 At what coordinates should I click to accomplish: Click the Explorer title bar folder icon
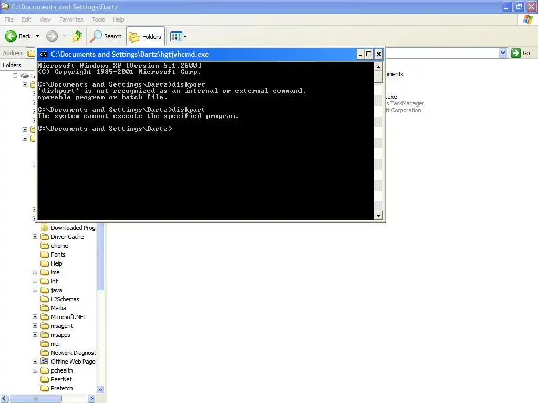click(5, 6)
